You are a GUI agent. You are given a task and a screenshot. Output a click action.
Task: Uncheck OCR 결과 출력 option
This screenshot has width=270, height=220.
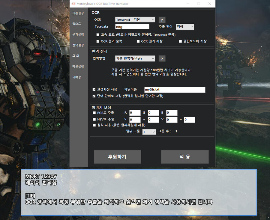click(98, 41)
